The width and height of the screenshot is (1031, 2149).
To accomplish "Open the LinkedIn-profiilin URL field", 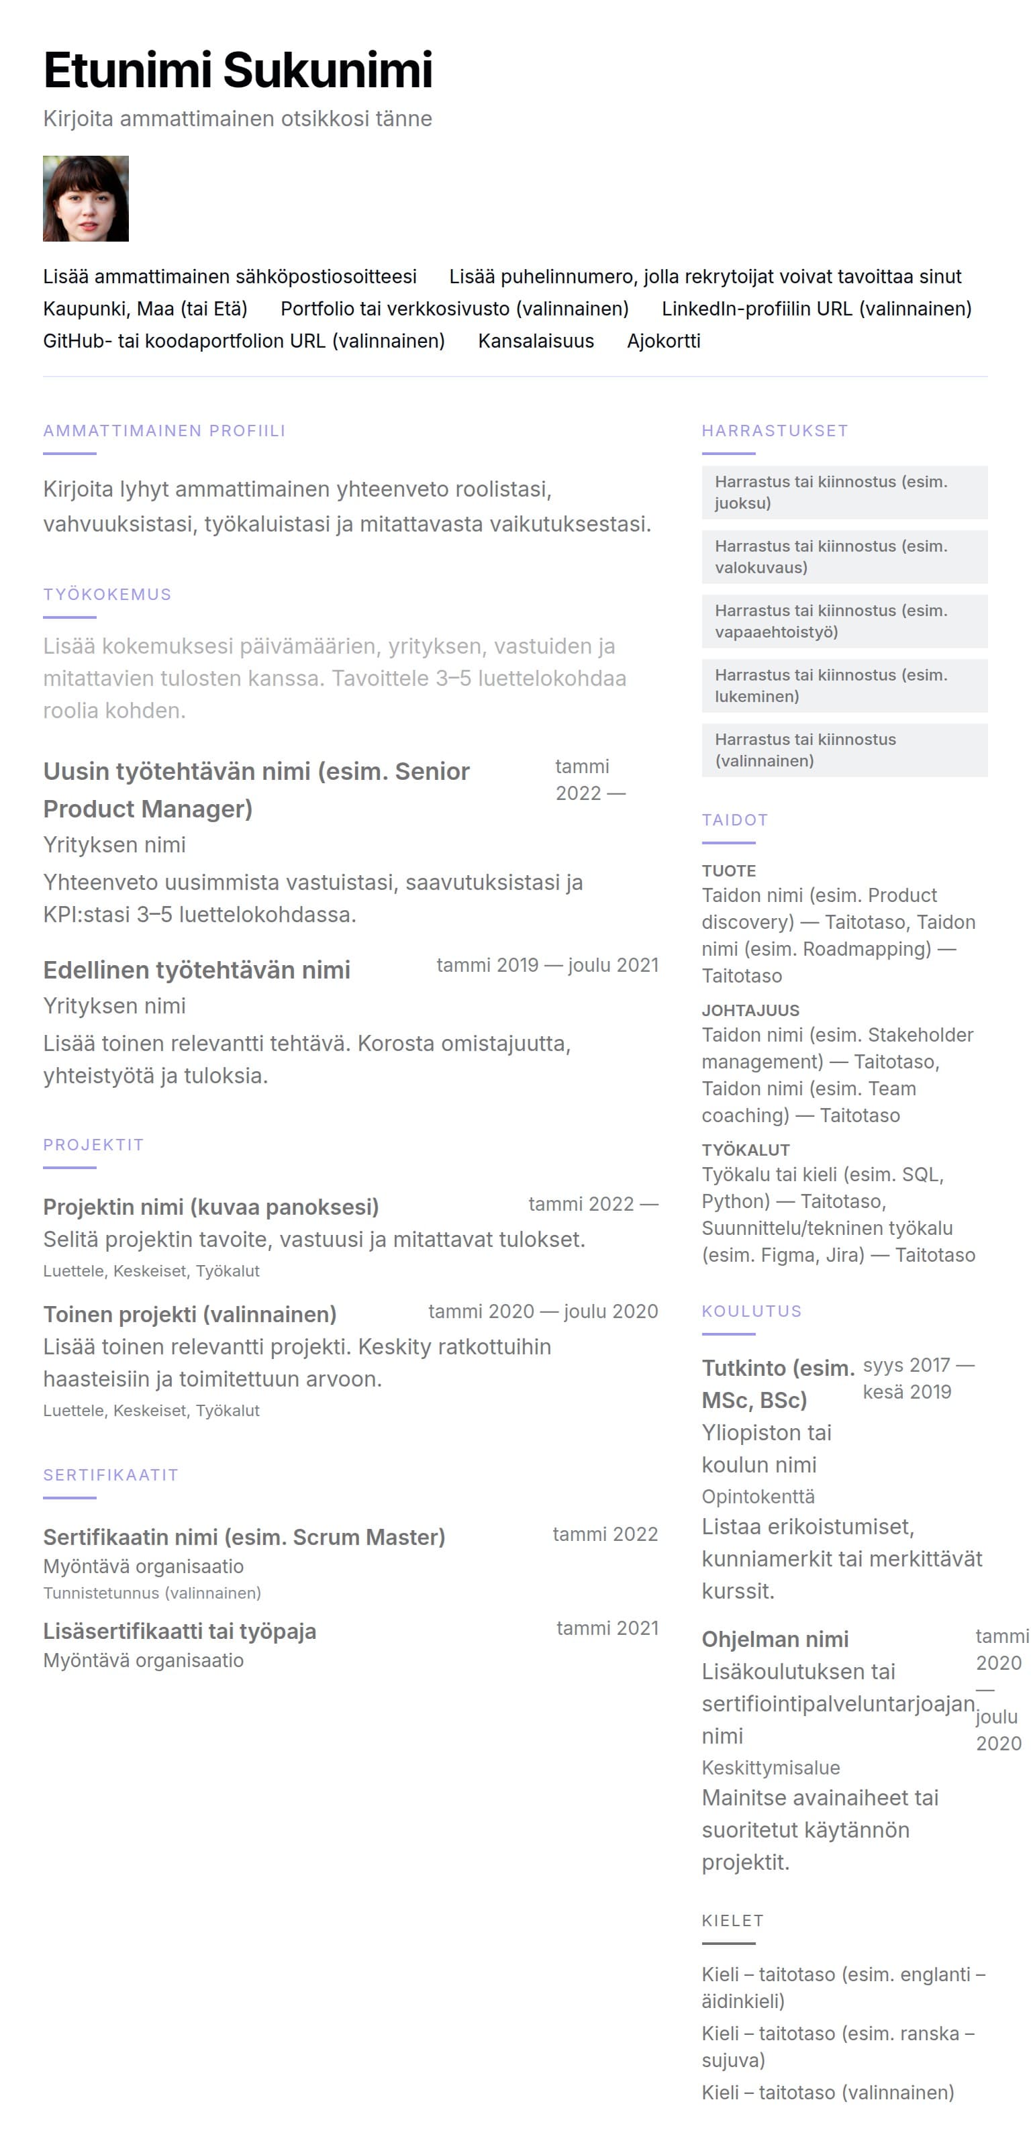I will click(816, 309).
